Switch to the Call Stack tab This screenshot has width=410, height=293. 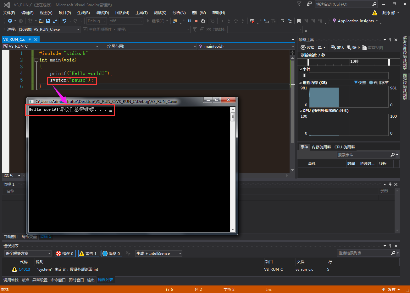[x=11, y=280]
